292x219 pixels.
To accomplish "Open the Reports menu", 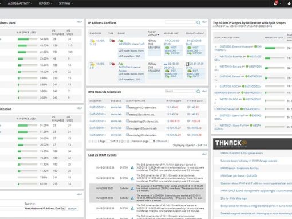I will (45, 3).
